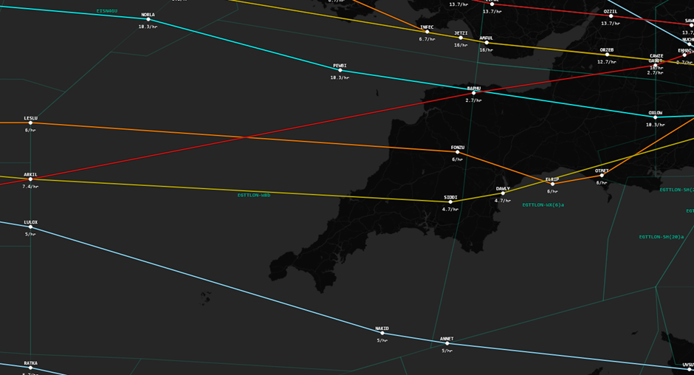This screenshot has height=375, width=694.
Task: Select the OXLOW waypoint on cyan route
Action: pyautogui.click(x=656, y=117)
